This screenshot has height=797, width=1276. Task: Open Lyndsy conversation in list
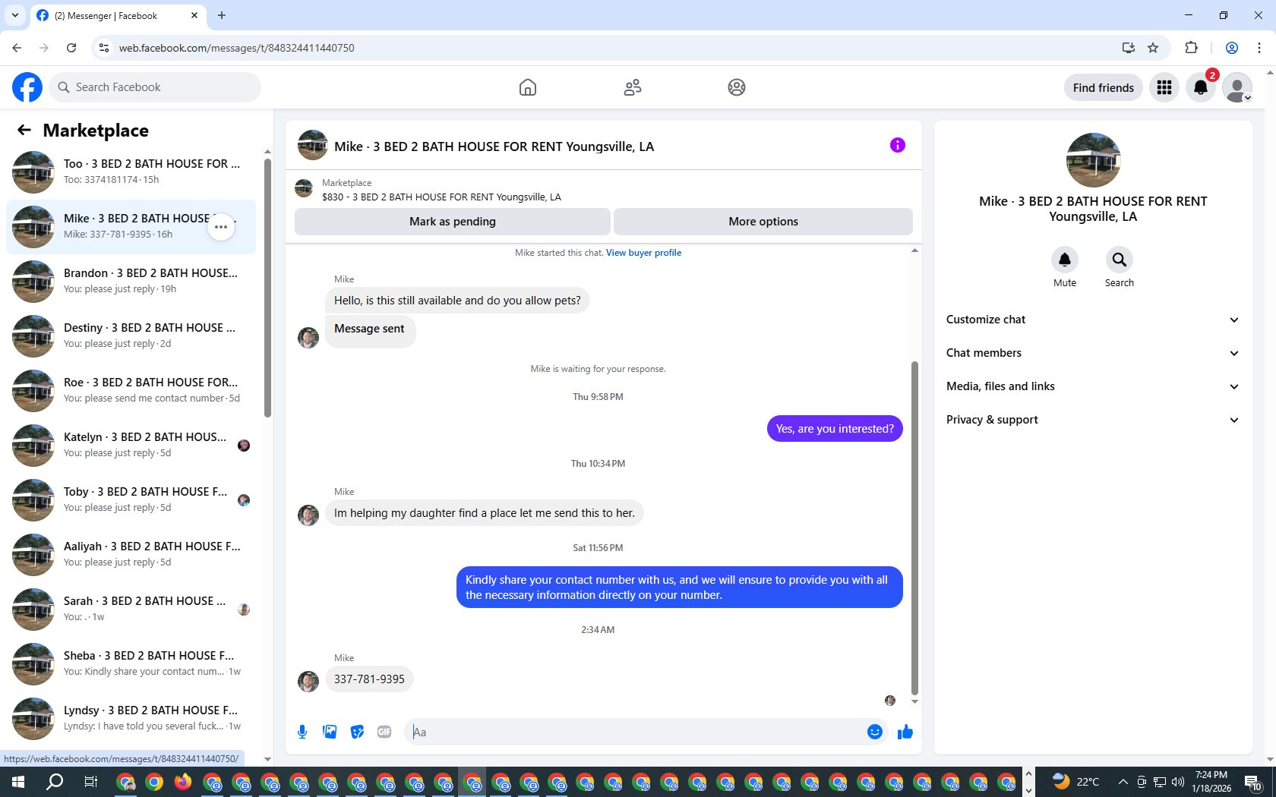point(131,719)
